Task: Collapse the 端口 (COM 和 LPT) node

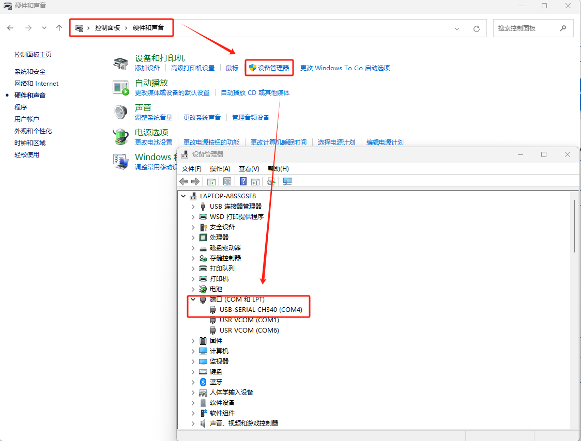Action: pyautogui.click(x=193, y=299)
